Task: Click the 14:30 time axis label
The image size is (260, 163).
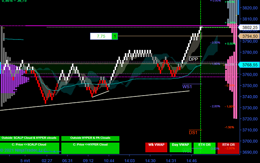Action: 150,161
